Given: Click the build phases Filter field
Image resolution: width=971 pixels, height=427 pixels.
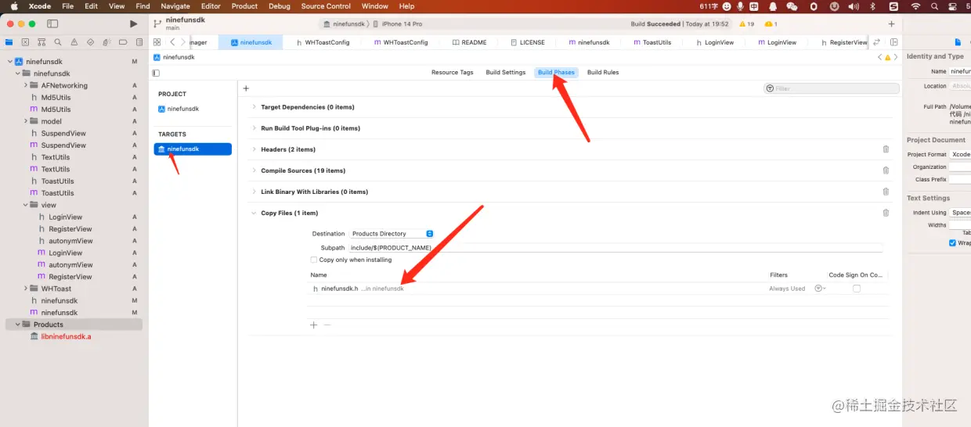Looking at the screenshot, I should point(832,88).
